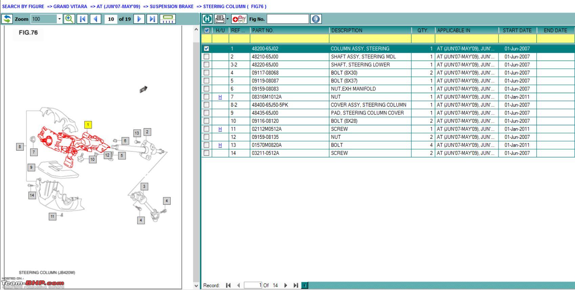Click the diagram scrollbar up arrow

(196, 30)
